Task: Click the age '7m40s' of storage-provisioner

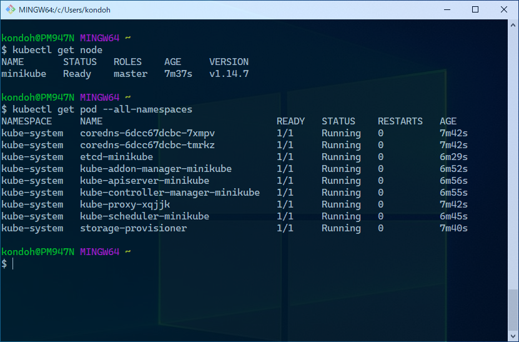Action: (453, 228)
